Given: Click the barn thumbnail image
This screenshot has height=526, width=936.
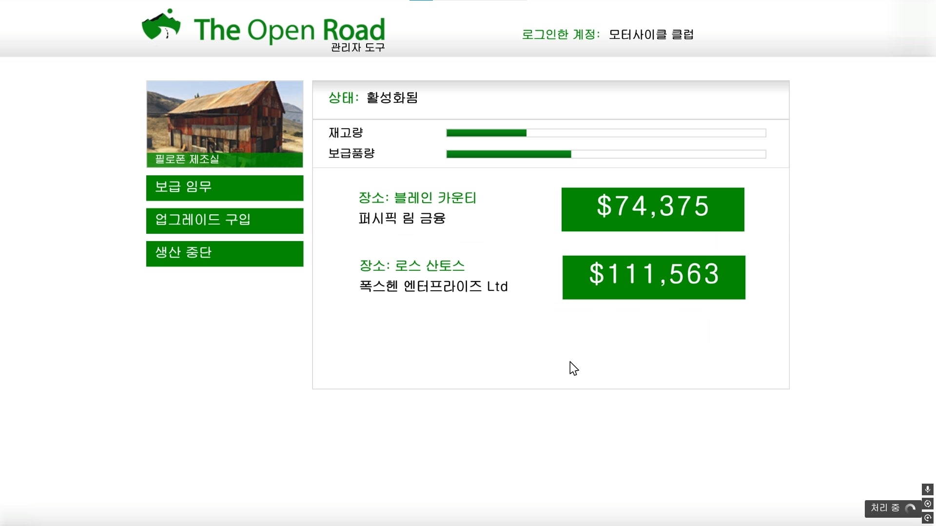Looking at the screenshot, I should pyautogui.click(x=225, y=117).
